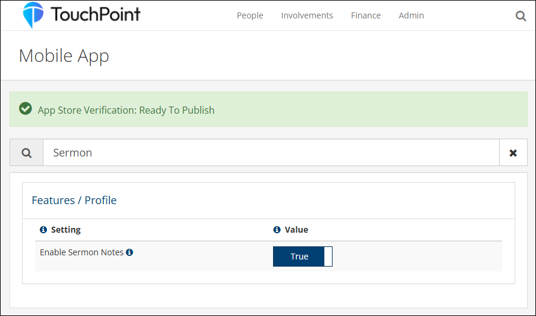536x316 pixels.
Task: Click the Enable Sermon Notes label
Action: point(82,252)
